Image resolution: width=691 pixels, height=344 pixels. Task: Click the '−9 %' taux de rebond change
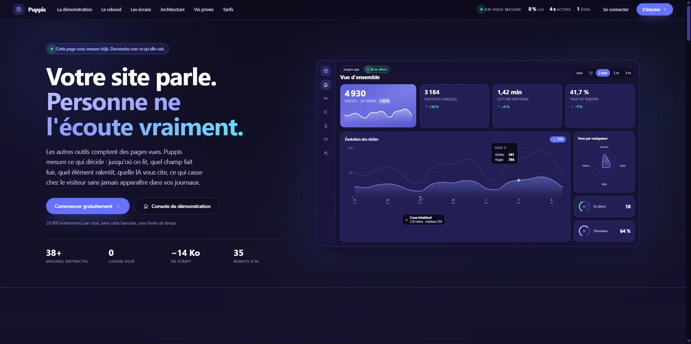[576, 107]
